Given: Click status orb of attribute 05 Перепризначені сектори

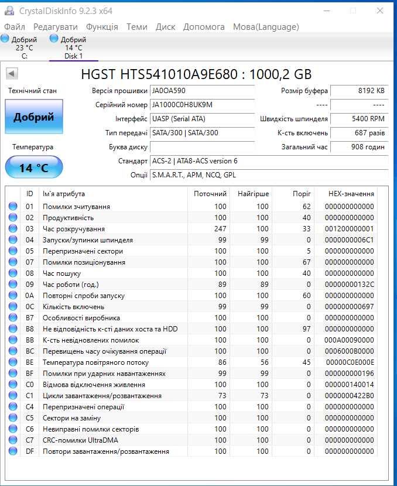Looking at the screenshot, I should (13, 251).
